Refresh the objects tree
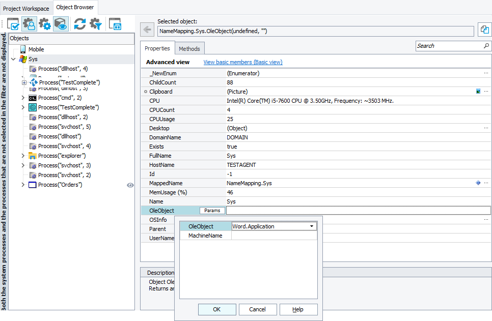Image resolution: width=492 pixels, height=321 pixels. [80, 24]
